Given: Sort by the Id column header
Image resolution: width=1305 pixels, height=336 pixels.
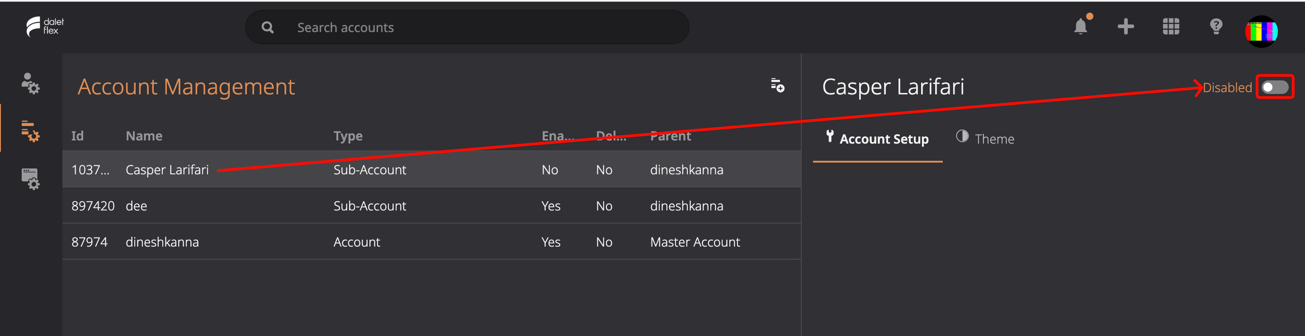Looking at the screenshot, I should pyautogui.click(x=77, y=135).
